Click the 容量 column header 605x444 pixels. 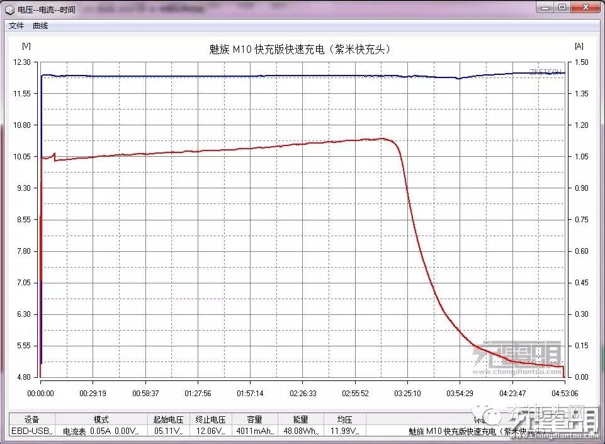pyautogui.click(x=255, y=419)
